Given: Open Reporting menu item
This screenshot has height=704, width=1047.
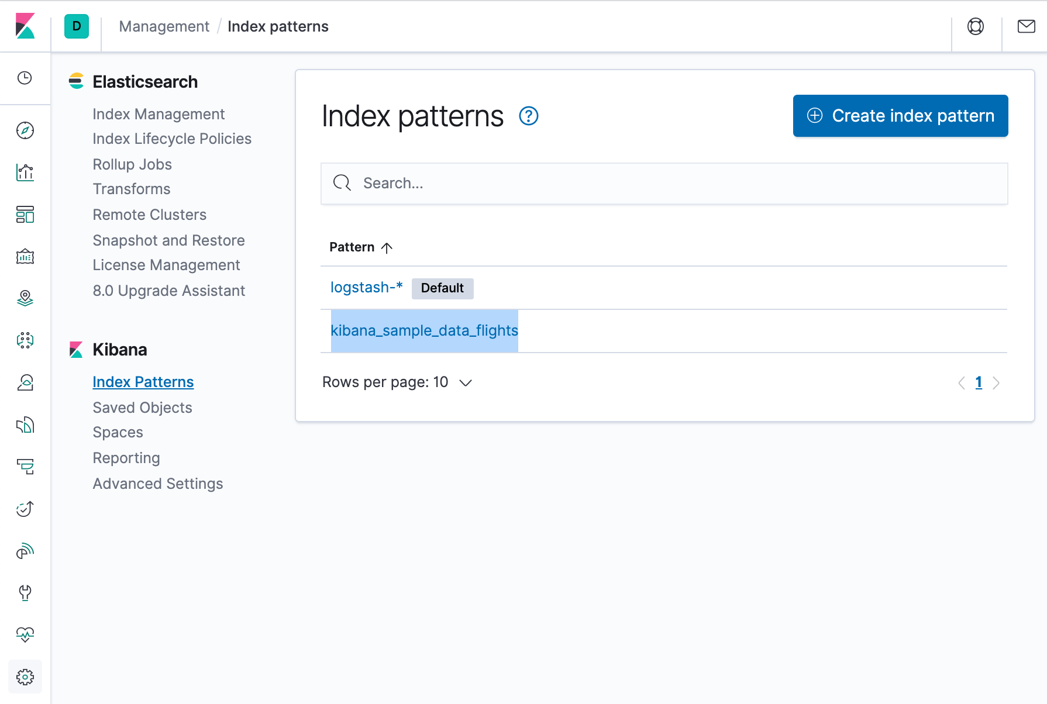Looking at the screenshot, I should pyautogui.click(x=126, y=458).
